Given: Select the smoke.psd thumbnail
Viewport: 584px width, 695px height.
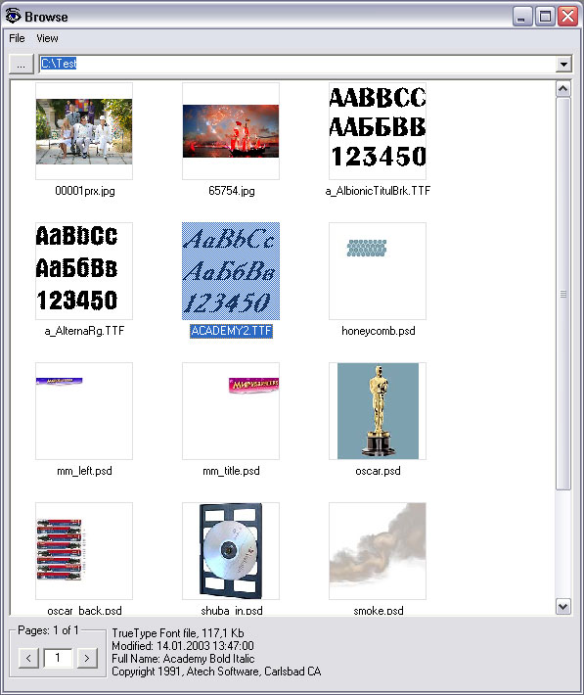Looking at the screenshot, I should point(378,551).
